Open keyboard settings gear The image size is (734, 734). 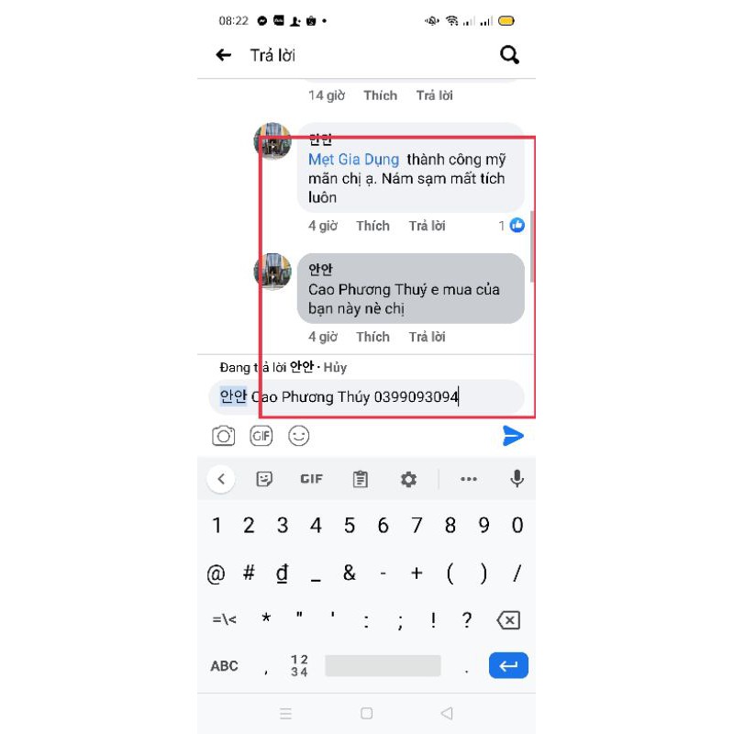coord(408,479)
